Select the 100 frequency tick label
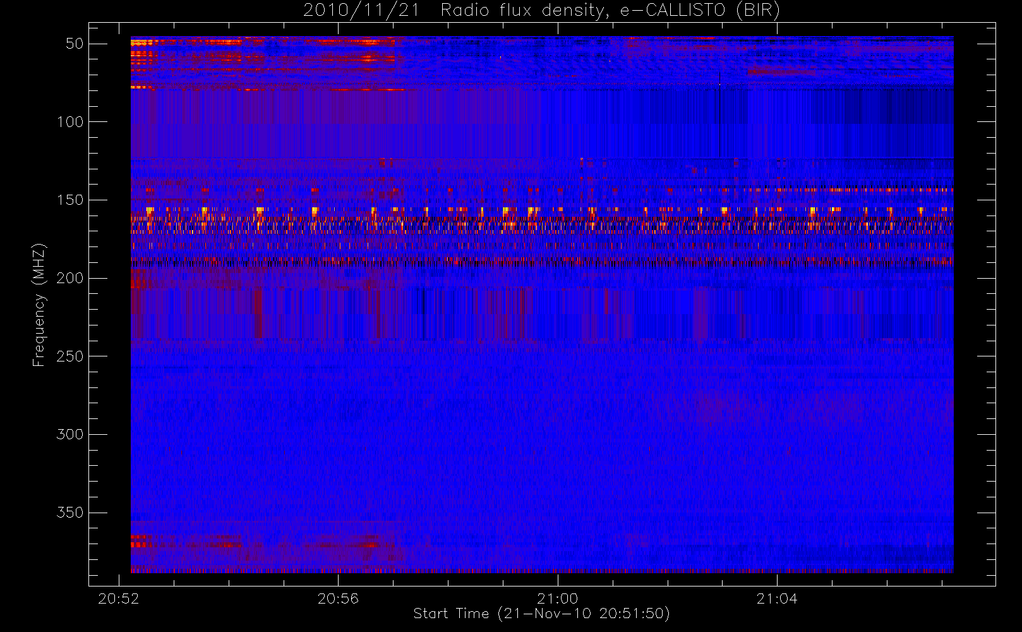The width and height of the screenshot is (1022, 632). click(70, 122)
